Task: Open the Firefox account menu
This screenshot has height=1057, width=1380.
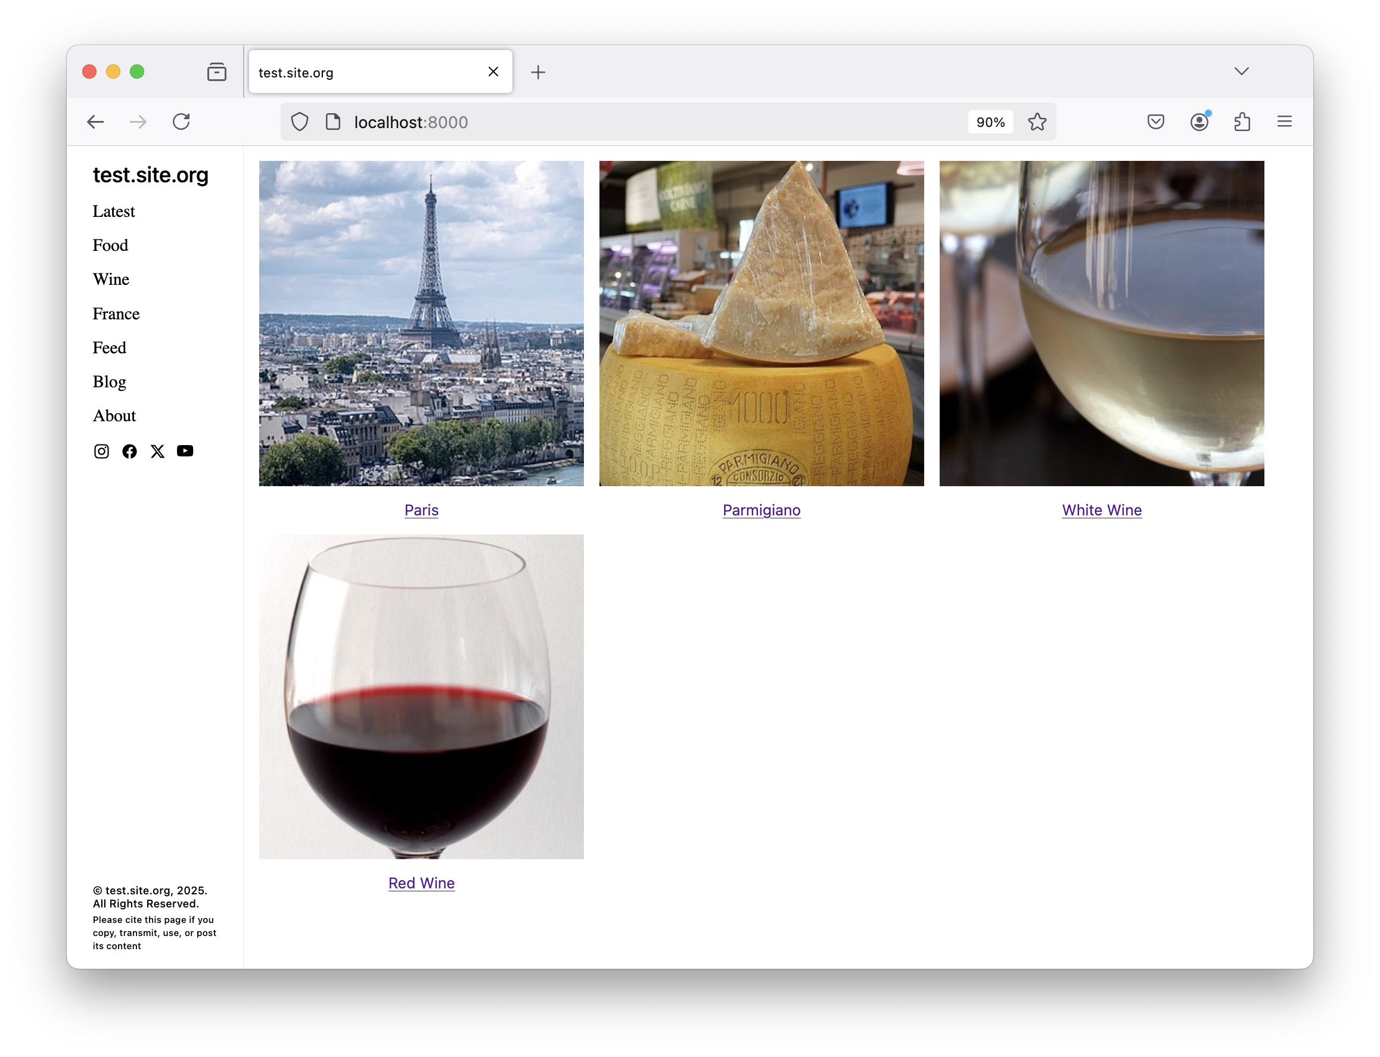Action: [x=1199, y=122]
